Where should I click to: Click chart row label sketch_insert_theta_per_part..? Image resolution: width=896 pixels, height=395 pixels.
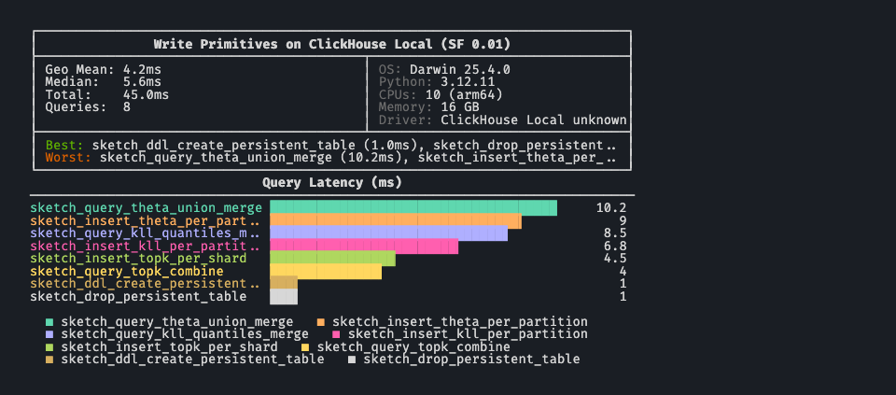click(145, 220)
